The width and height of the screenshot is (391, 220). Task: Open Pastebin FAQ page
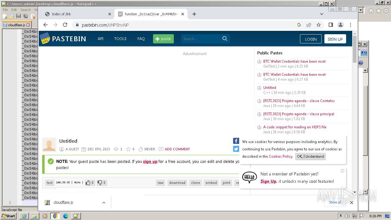point(141,39)
